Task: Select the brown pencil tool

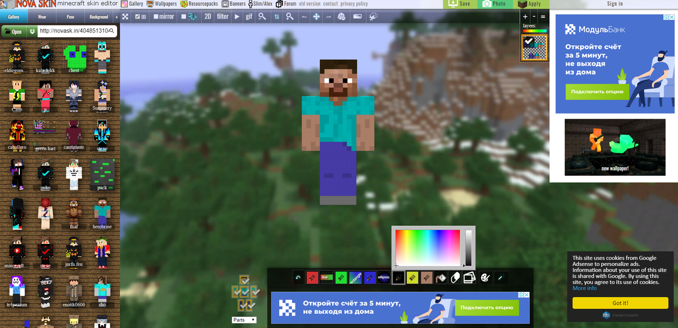Action: 427,277
